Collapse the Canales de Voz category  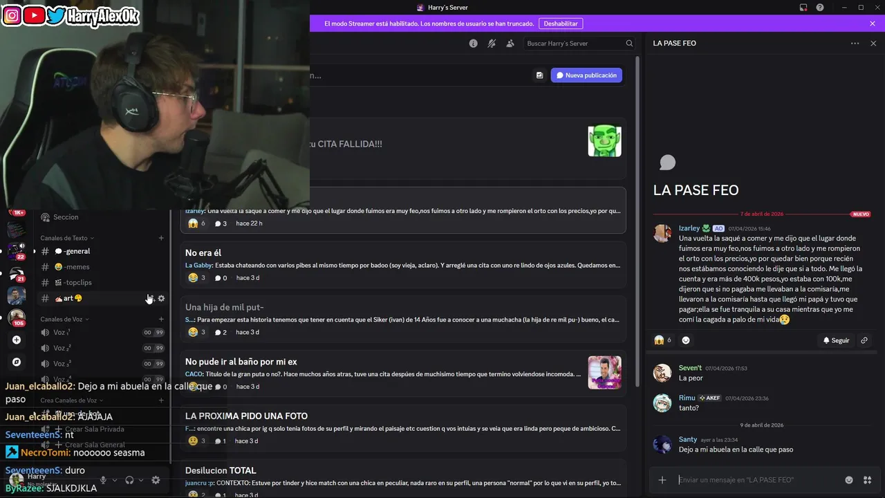click(x=64, y=319)
